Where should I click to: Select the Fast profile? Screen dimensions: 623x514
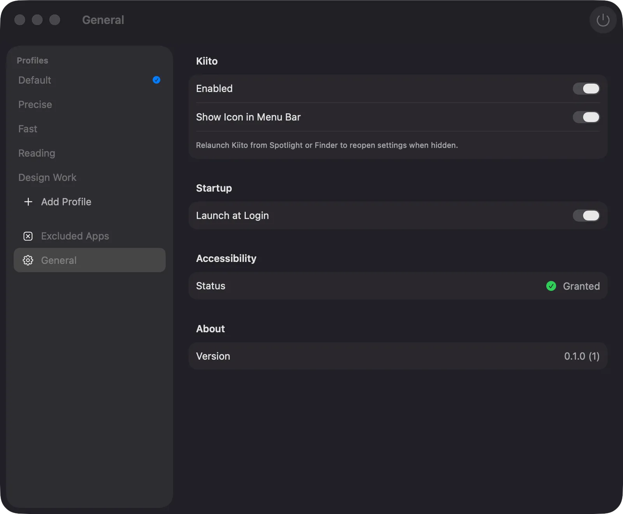click(90, 129)
